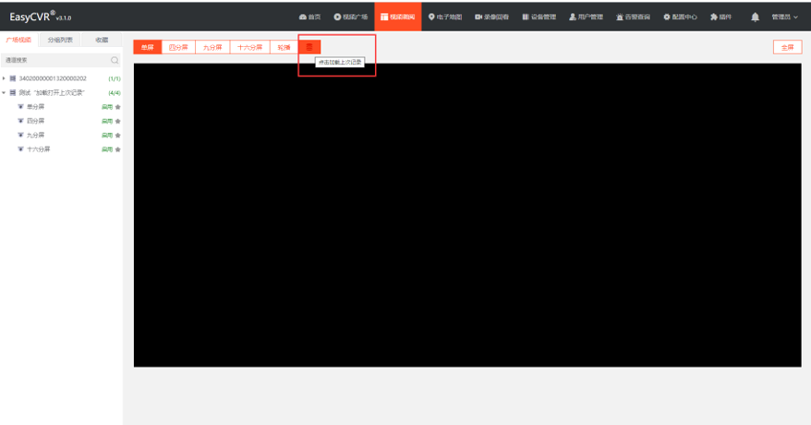Click the black video player window

467,216
